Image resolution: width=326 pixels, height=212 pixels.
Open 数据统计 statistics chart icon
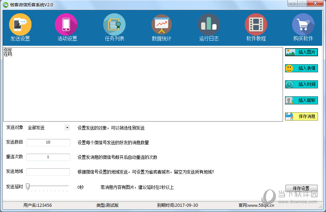pyautogui.click(x=162, y=25)
